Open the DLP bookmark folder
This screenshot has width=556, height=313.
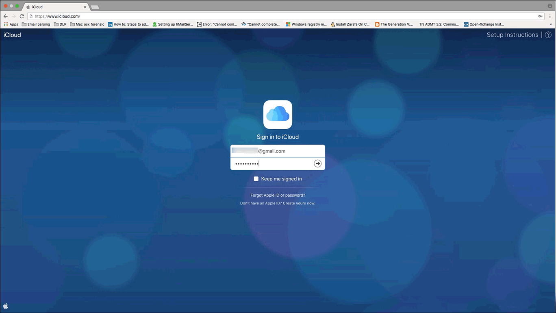60,24
